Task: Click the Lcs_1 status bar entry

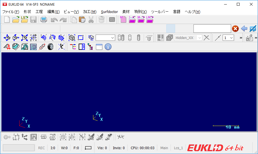Action: (178, 148)
